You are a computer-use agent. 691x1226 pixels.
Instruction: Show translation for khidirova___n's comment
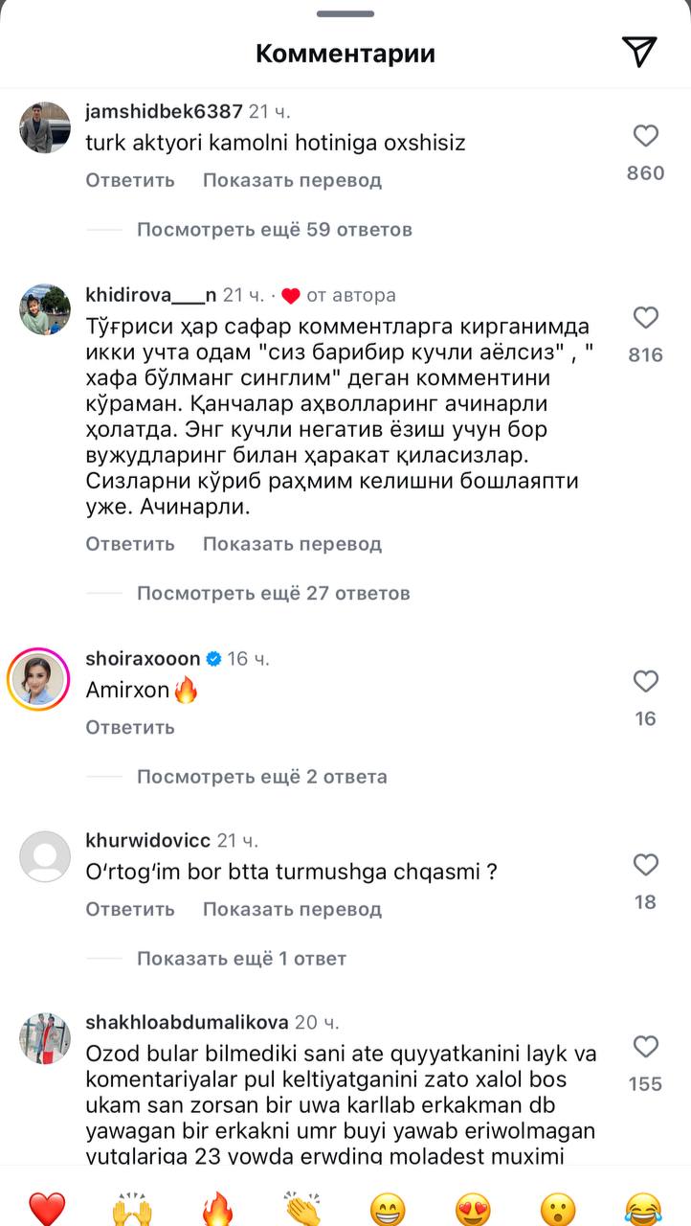(292, 544)
